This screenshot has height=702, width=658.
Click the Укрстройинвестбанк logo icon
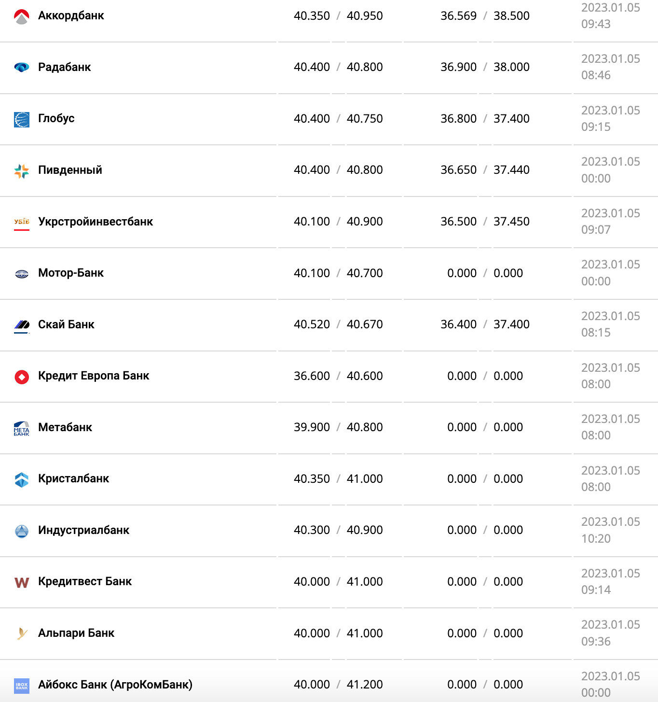click(22, 222)
